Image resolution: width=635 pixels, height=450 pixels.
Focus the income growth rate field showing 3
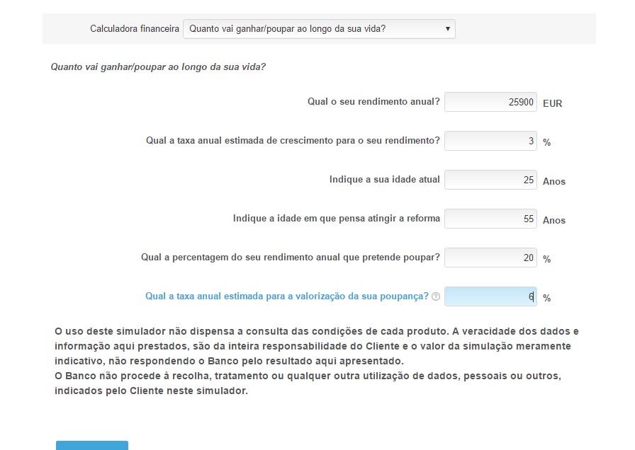[x=490, y=142]
